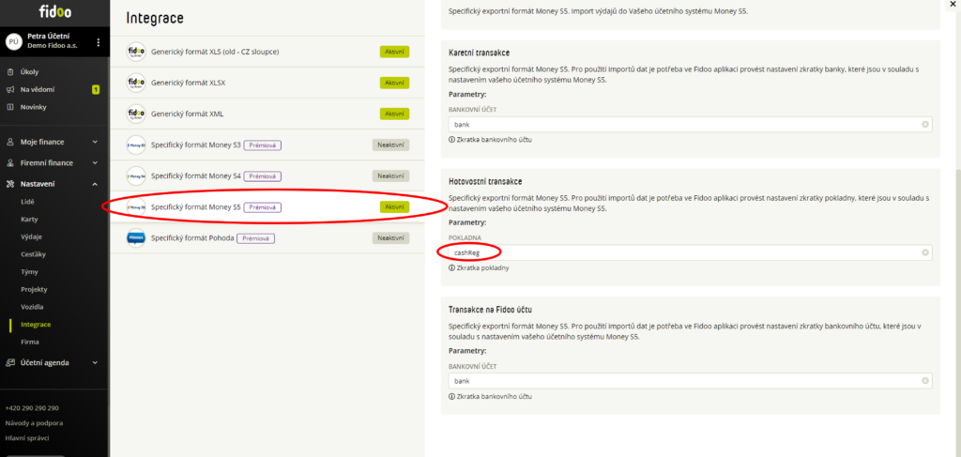Focus Karetní transakce Bankovní účet field

coord(690,125)
